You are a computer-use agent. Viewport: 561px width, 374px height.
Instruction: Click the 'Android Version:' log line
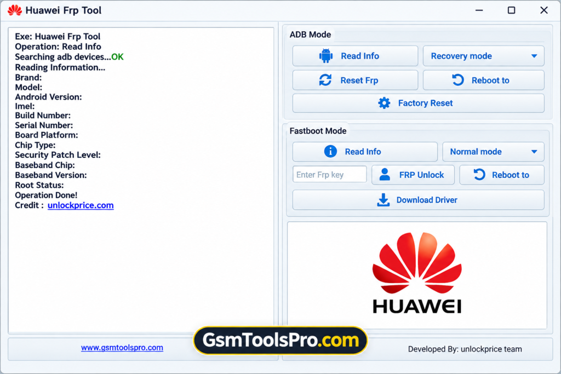(x=48, y=97)
